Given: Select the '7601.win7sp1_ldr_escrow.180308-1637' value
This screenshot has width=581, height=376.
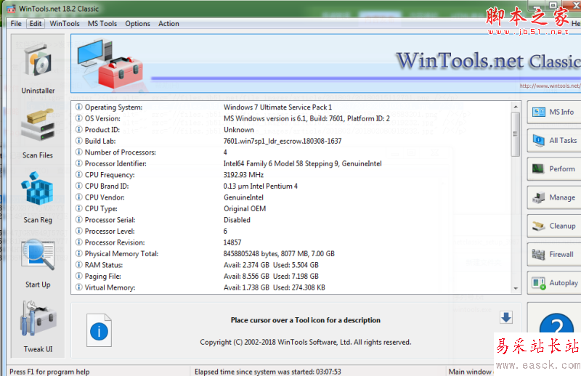Looking at the screenshot, I should click(x=283, y=141).
